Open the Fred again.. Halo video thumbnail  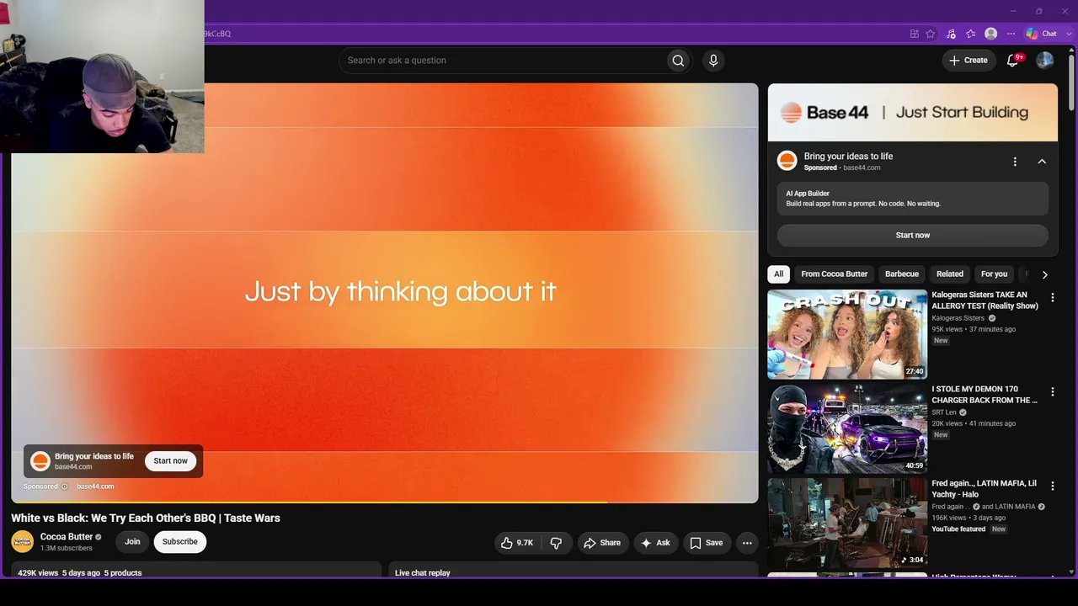click(847, 523)
